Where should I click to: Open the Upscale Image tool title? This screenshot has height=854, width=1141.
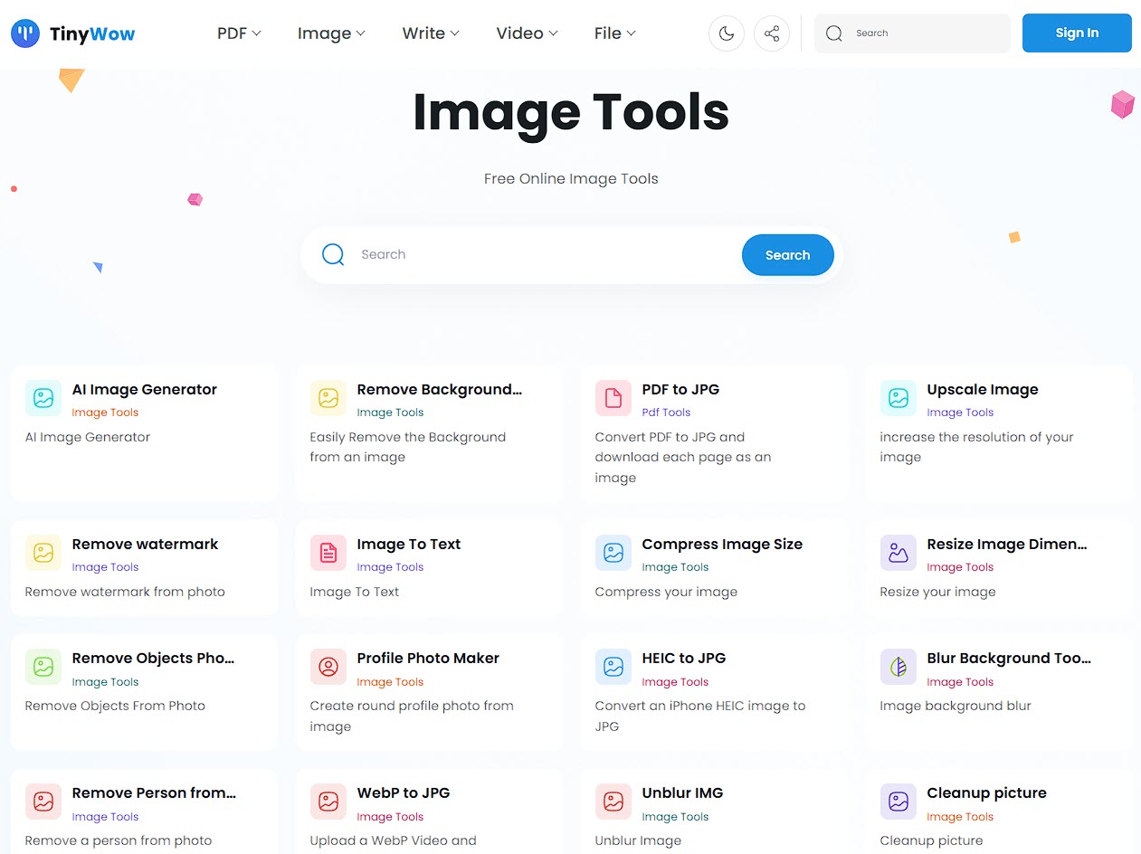point(983,390)
